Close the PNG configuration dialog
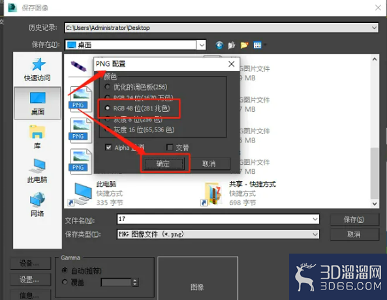Image resolution: width=387 pixels, height=300 pixels. 231,64
